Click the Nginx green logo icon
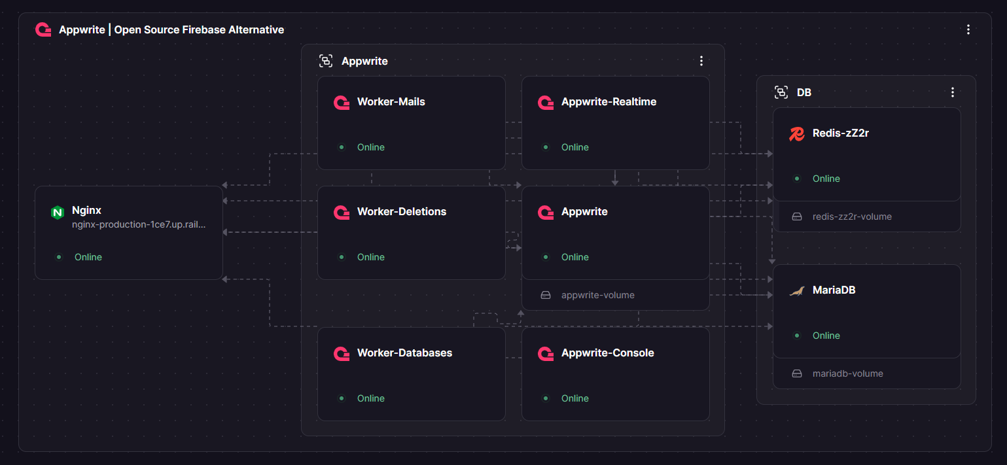1007x465 pixels. [x=57, y=212]
